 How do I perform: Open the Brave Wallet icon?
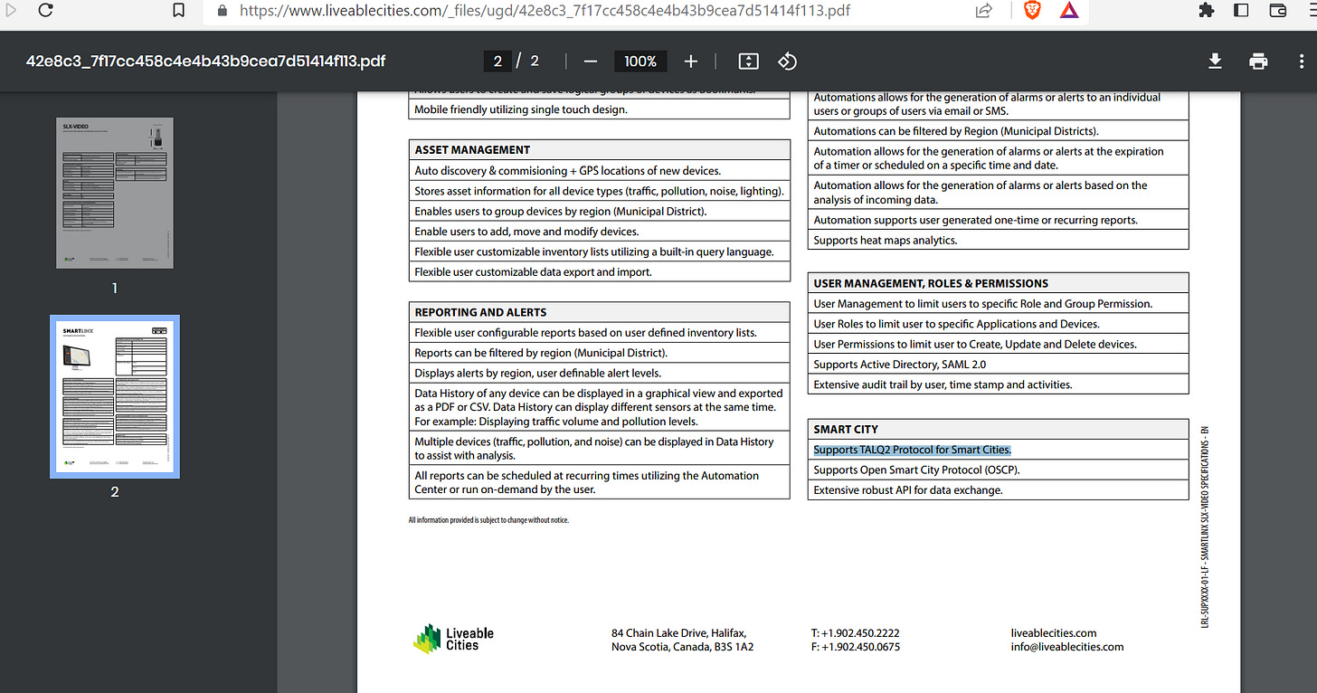(x=1278, y=11)
